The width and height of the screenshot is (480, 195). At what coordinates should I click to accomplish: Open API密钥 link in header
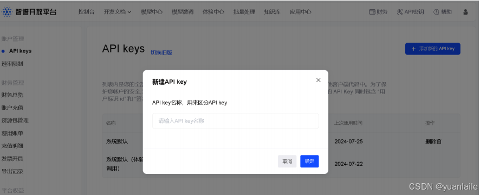coord(411,12)
